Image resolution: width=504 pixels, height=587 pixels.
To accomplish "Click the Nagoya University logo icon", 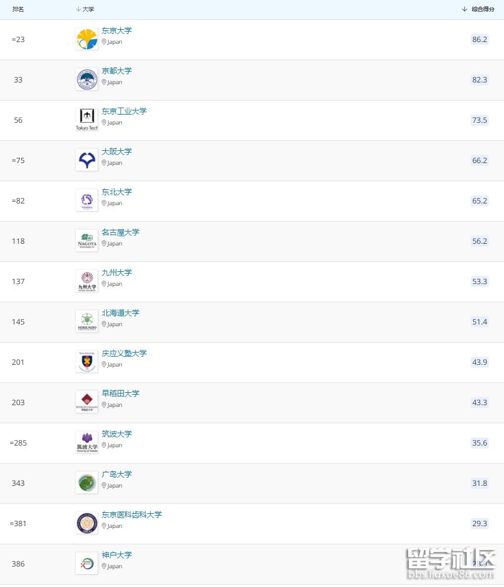I will [87, 241].
